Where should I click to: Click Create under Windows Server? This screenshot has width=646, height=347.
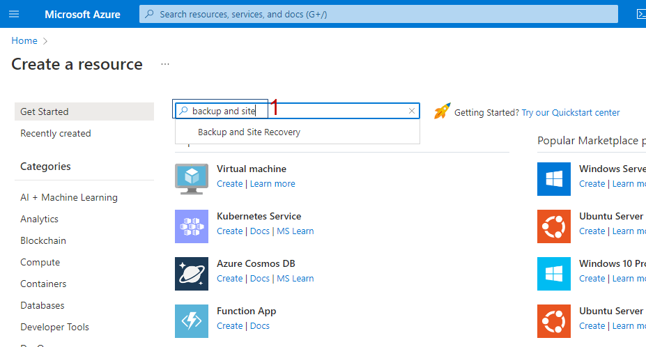[x=592, y=184]
